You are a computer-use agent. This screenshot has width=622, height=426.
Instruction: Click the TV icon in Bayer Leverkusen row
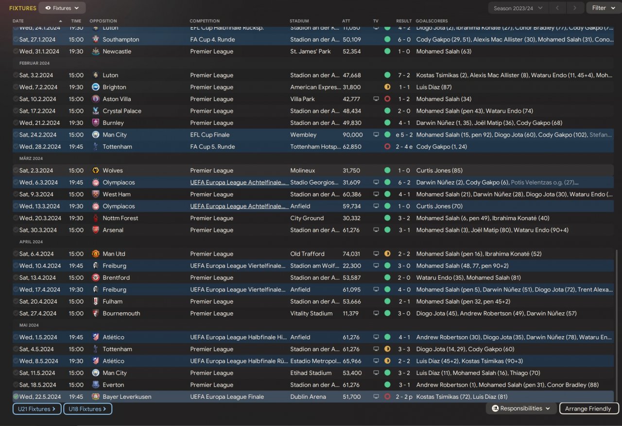376,397
